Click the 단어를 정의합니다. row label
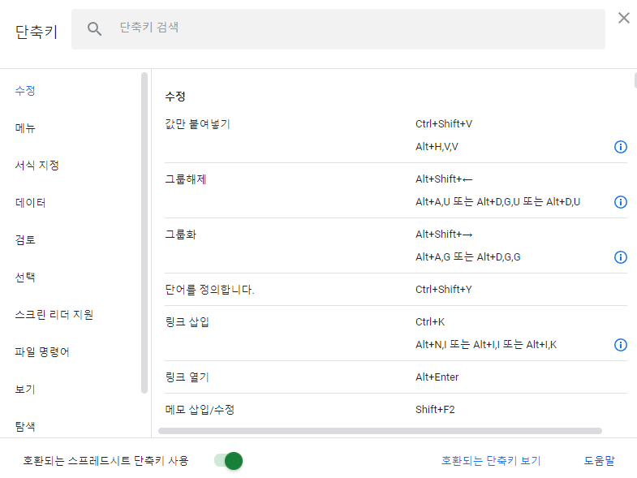This screenshot has height=478, width=637. 209,290
